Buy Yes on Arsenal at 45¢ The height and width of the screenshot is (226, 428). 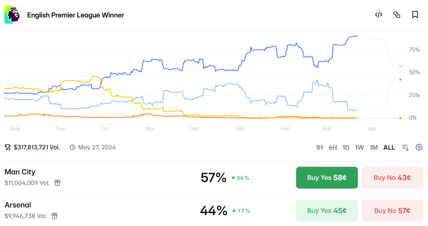(x=327, y=211)
